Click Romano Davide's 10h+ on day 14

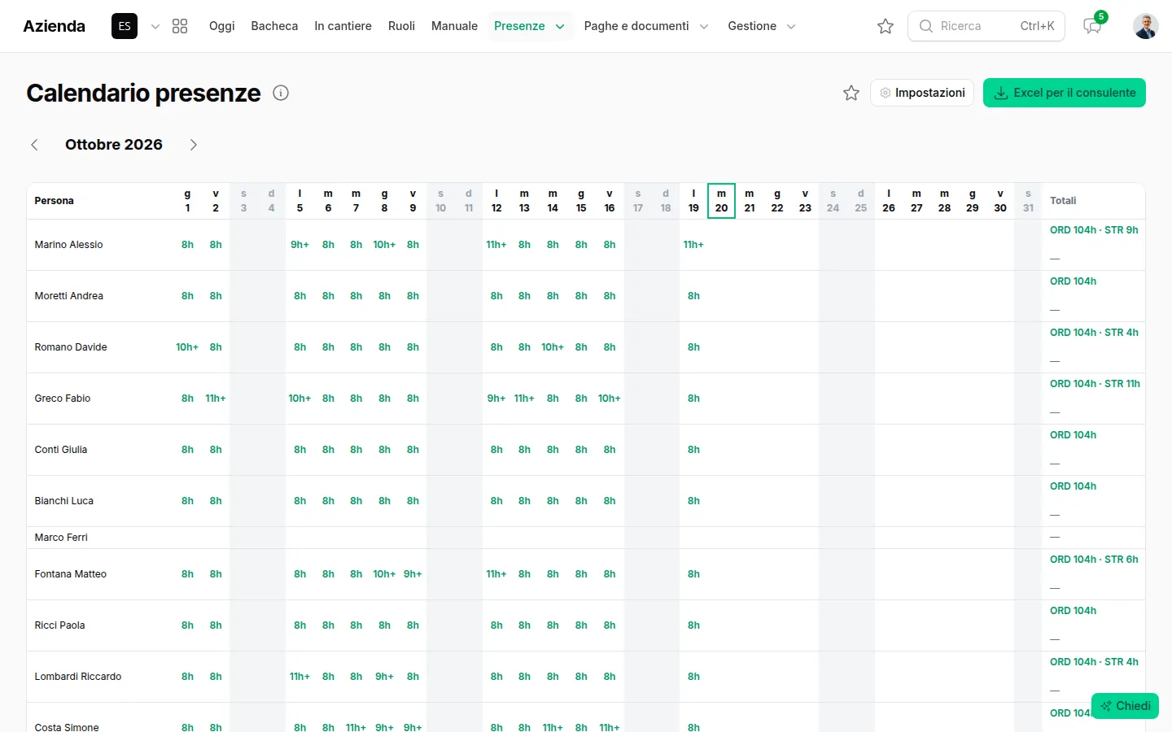click(553, 347)
